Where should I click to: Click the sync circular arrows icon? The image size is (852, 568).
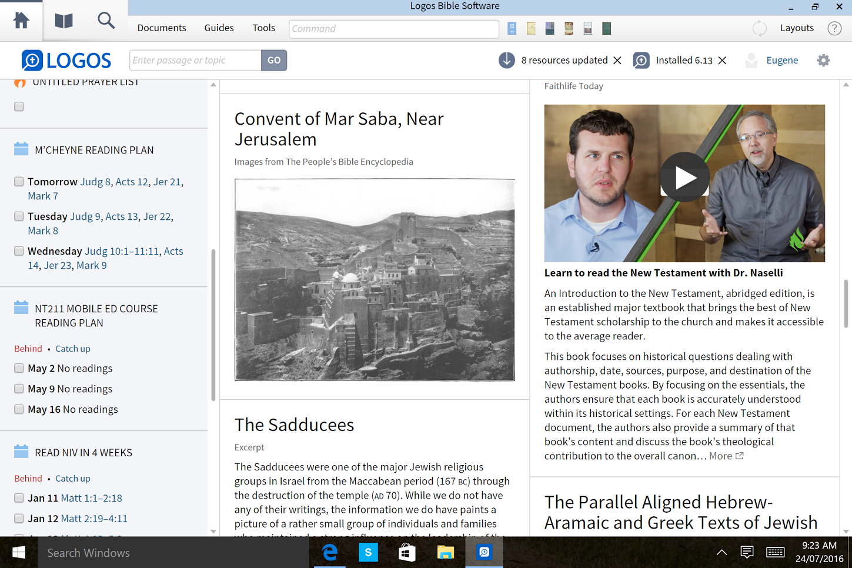[x=760, y=28]
